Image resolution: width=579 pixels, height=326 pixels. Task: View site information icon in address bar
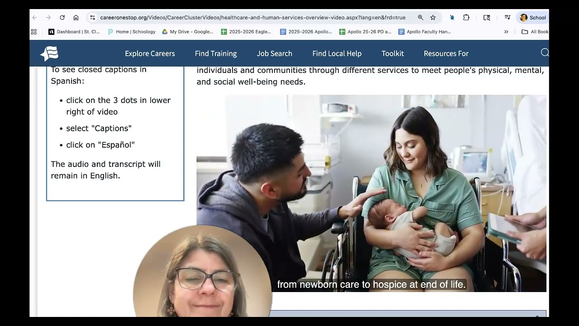(x=92, y=18)
